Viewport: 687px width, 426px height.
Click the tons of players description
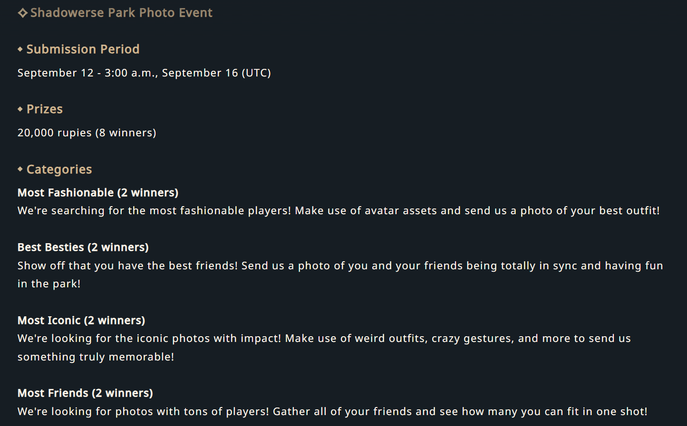[332, 411]
